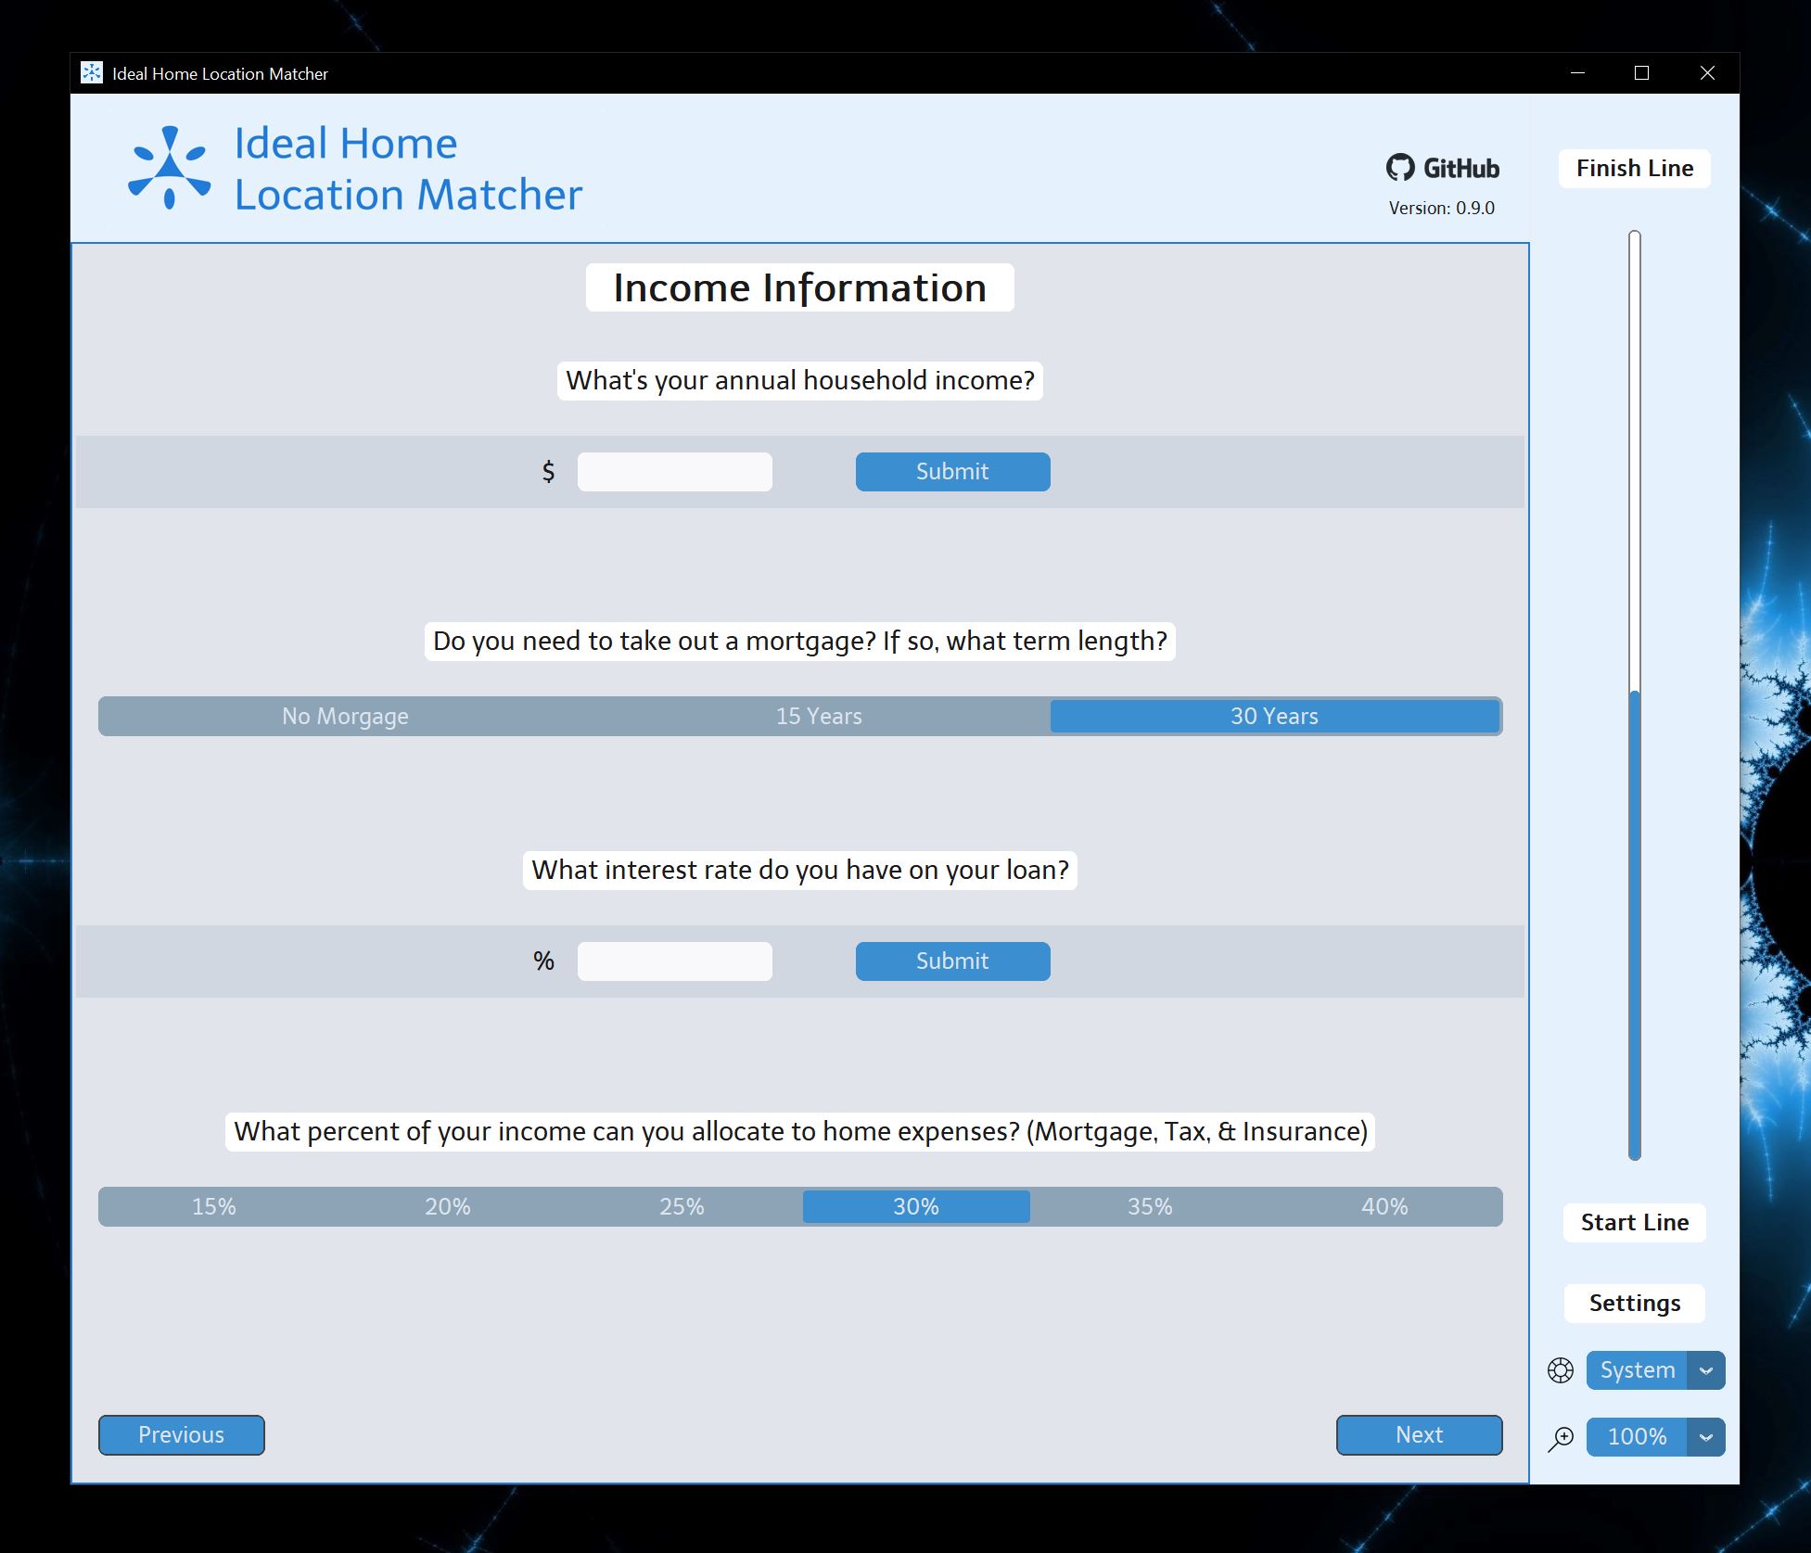
Task: Minimize the Ideal Home Location Matcher window
Action: pos(1577,73)
